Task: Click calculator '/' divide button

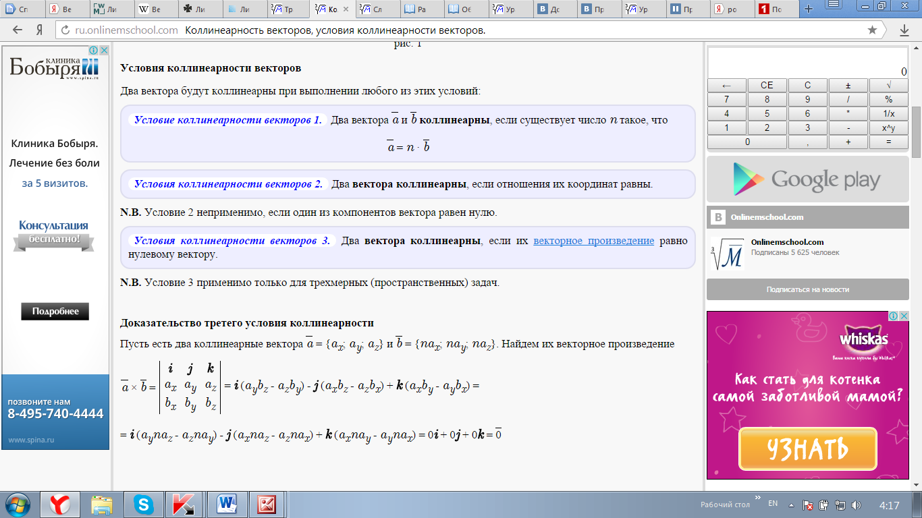Action: [848, 100]
